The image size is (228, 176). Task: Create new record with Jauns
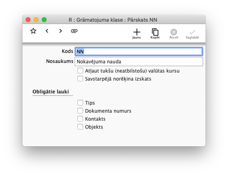tap(136, 34)
